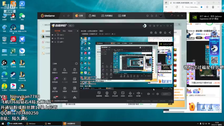224x126 pixels.
Task: Click the WeGame refresh icon
Action: [x=68, y=16]
